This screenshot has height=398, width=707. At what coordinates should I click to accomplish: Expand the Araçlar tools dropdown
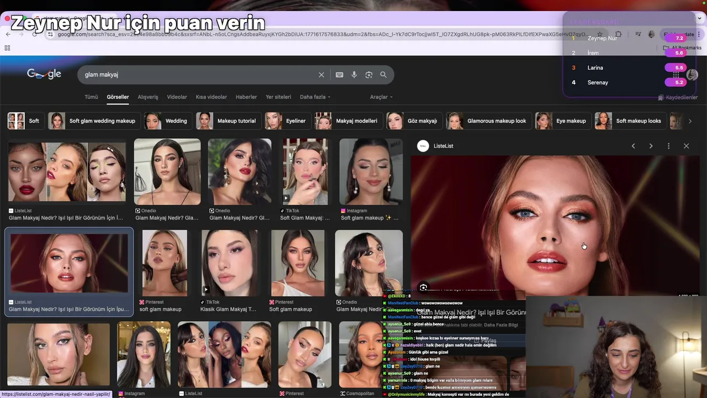[x=381, y=97]
